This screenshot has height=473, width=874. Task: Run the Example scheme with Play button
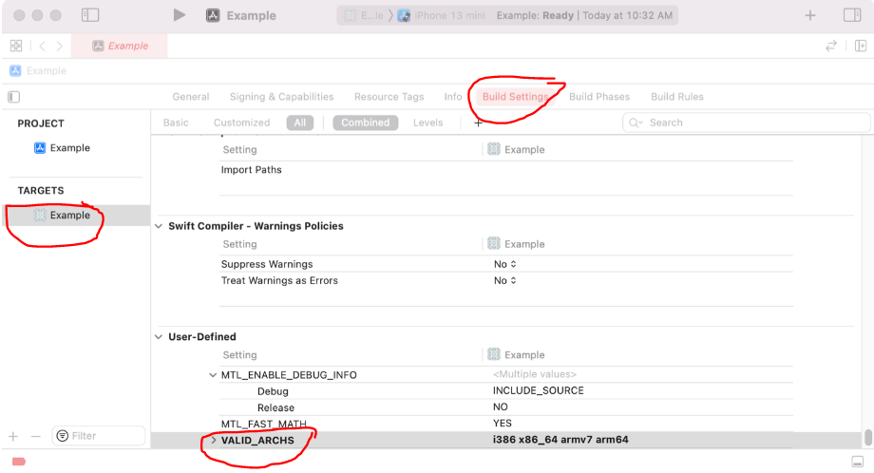coord(179,15)
